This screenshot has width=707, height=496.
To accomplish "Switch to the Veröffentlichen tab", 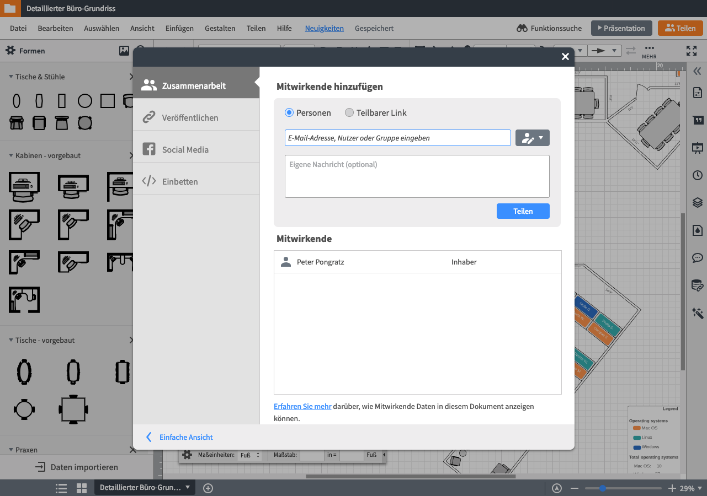I will point(190,118).
